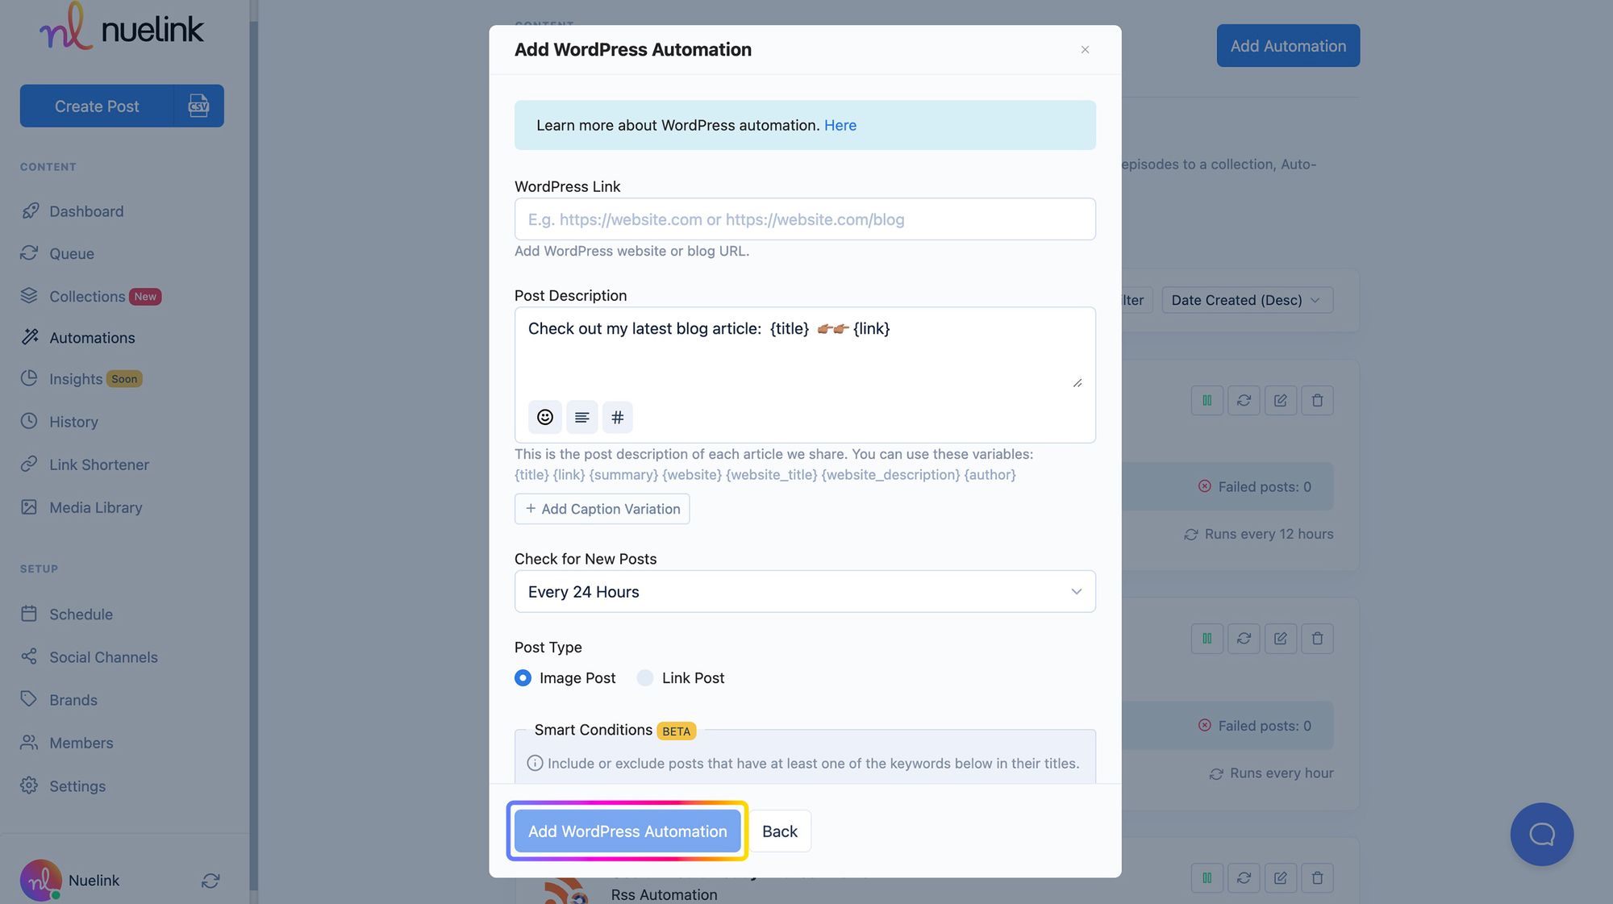Focus the WordPress Link input field
1613x904 pixels.
pyautogui.click(x=805, y=219)
